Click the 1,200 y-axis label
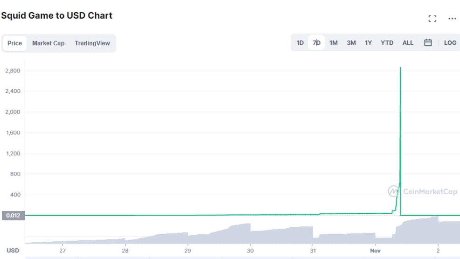Viewport: 460px width, 259px height. (13, 154)
